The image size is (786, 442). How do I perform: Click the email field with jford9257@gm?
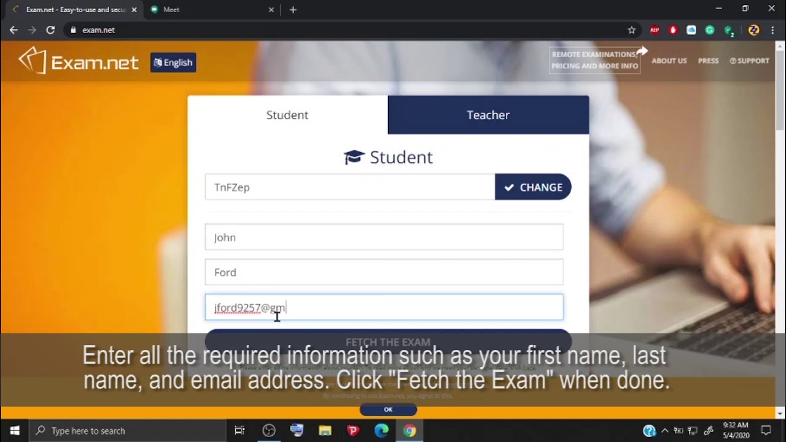tap(384, 307)
